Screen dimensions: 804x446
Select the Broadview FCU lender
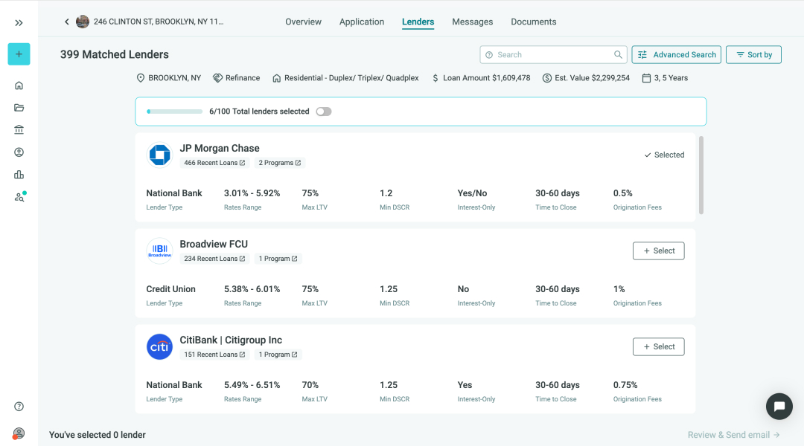[658, 251]
